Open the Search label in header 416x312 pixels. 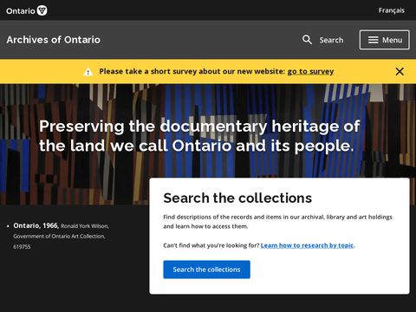(331, 40)
